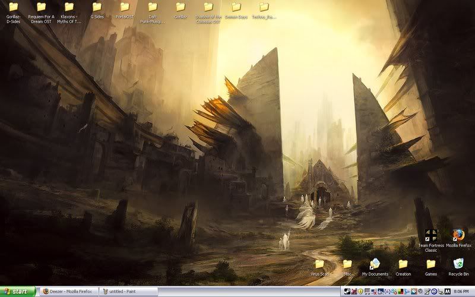This screenshot has height=297, width=475.
Task: Open the Recycle Bin
Action: click(x=458, y=264)
